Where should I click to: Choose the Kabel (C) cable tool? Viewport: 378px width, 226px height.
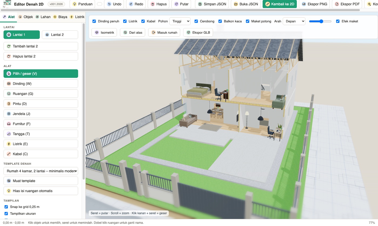click(x=41, y=154)
